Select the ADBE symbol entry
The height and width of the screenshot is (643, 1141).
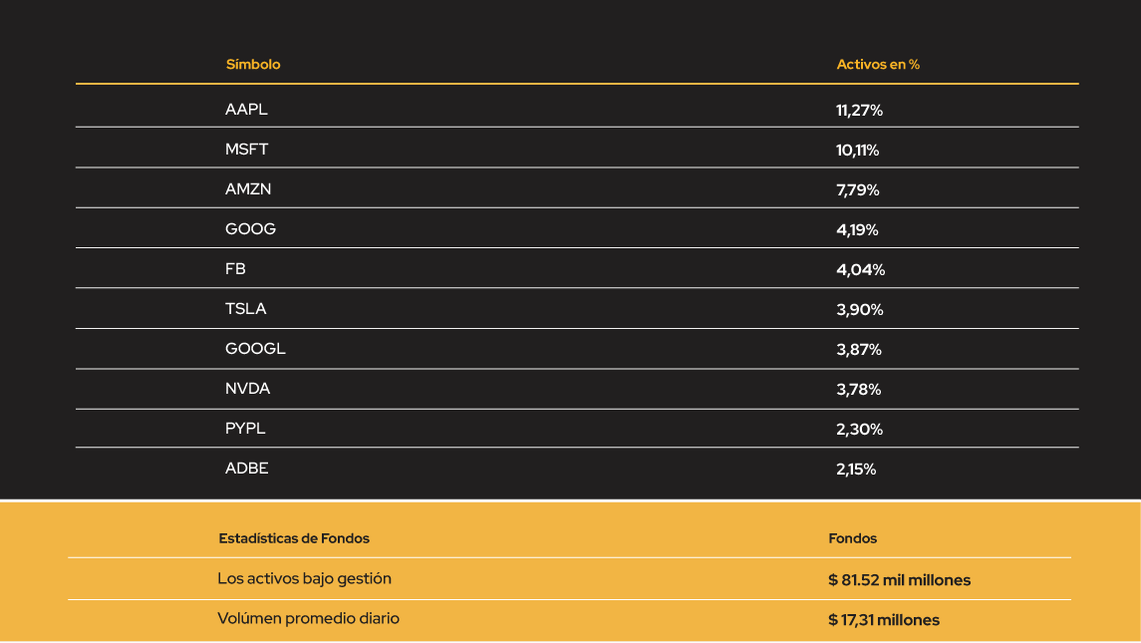pyautogui.click(x=247, y=469)
